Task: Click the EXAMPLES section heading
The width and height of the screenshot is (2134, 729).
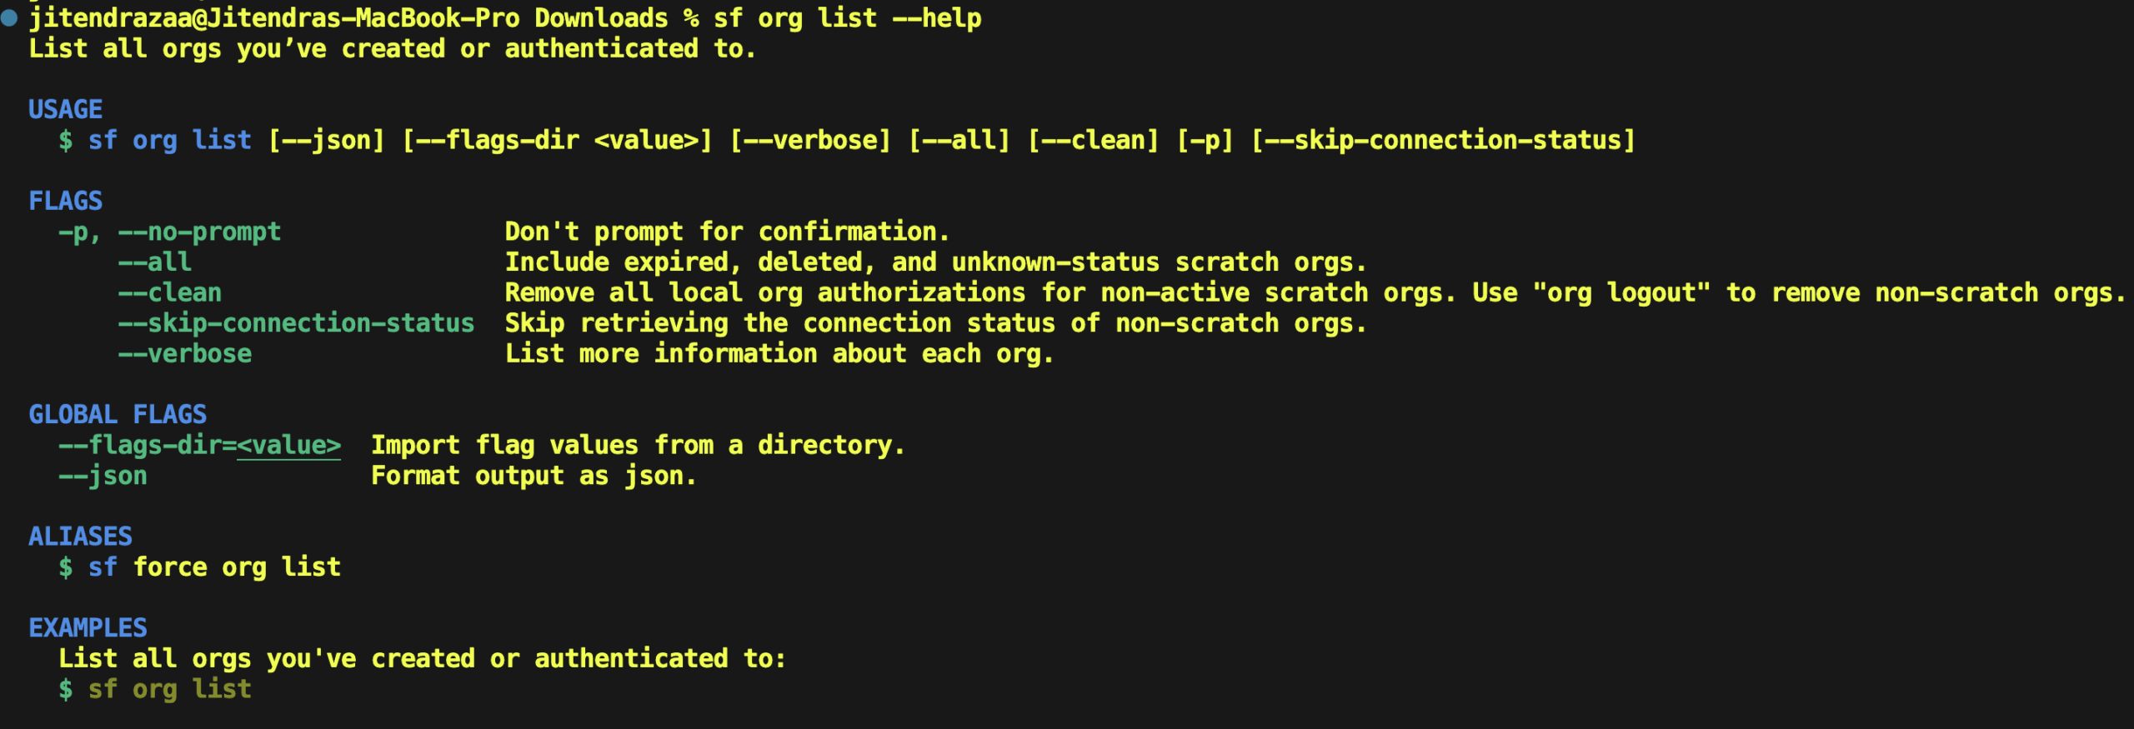Action: pos(88,627)
